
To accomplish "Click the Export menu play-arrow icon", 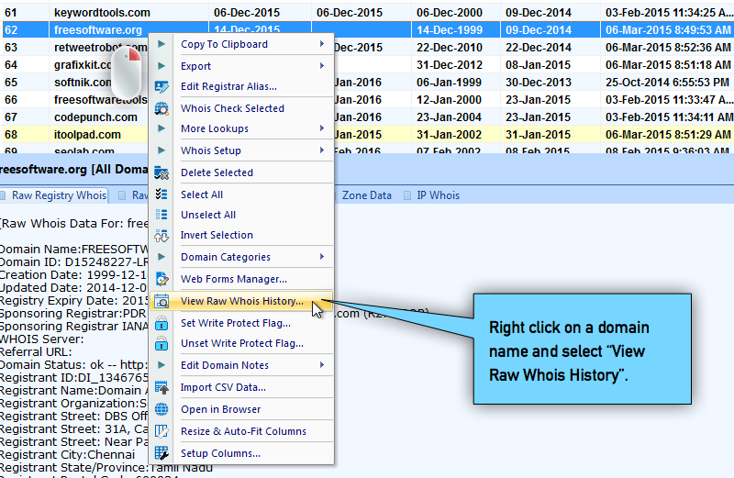I will tap(161, 66).
